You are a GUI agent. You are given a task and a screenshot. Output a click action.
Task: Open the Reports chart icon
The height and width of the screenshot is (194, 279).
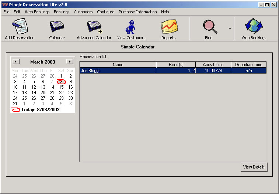pos(169,27)
